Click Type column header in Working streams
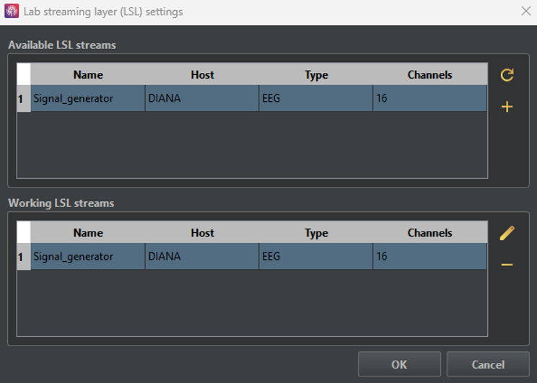The image size is (537, 383). [316, 233]
